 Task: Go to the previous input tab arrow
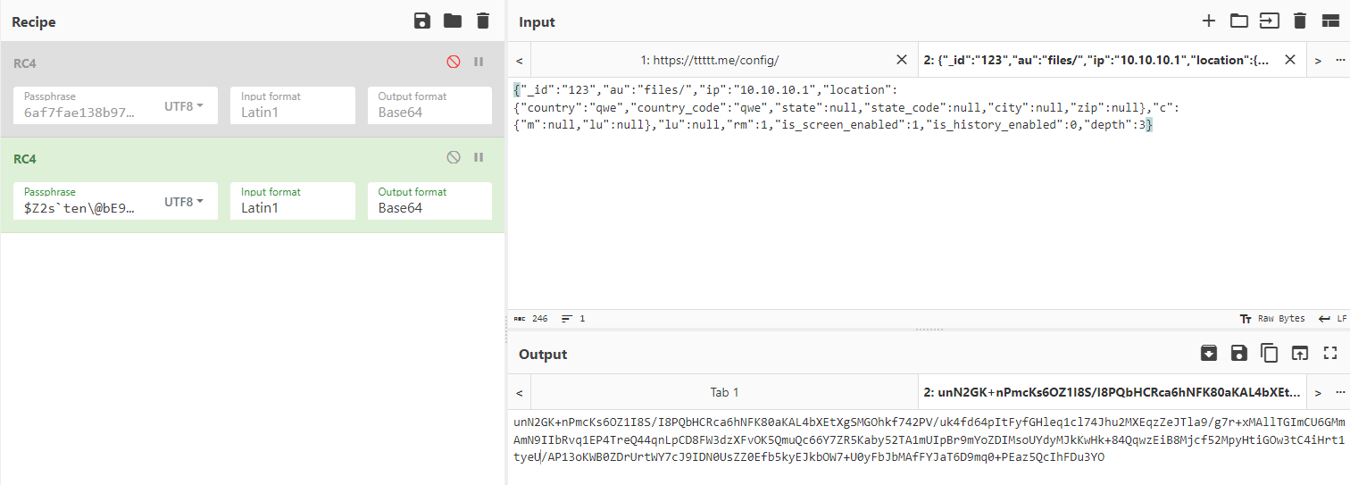(519, 61)
